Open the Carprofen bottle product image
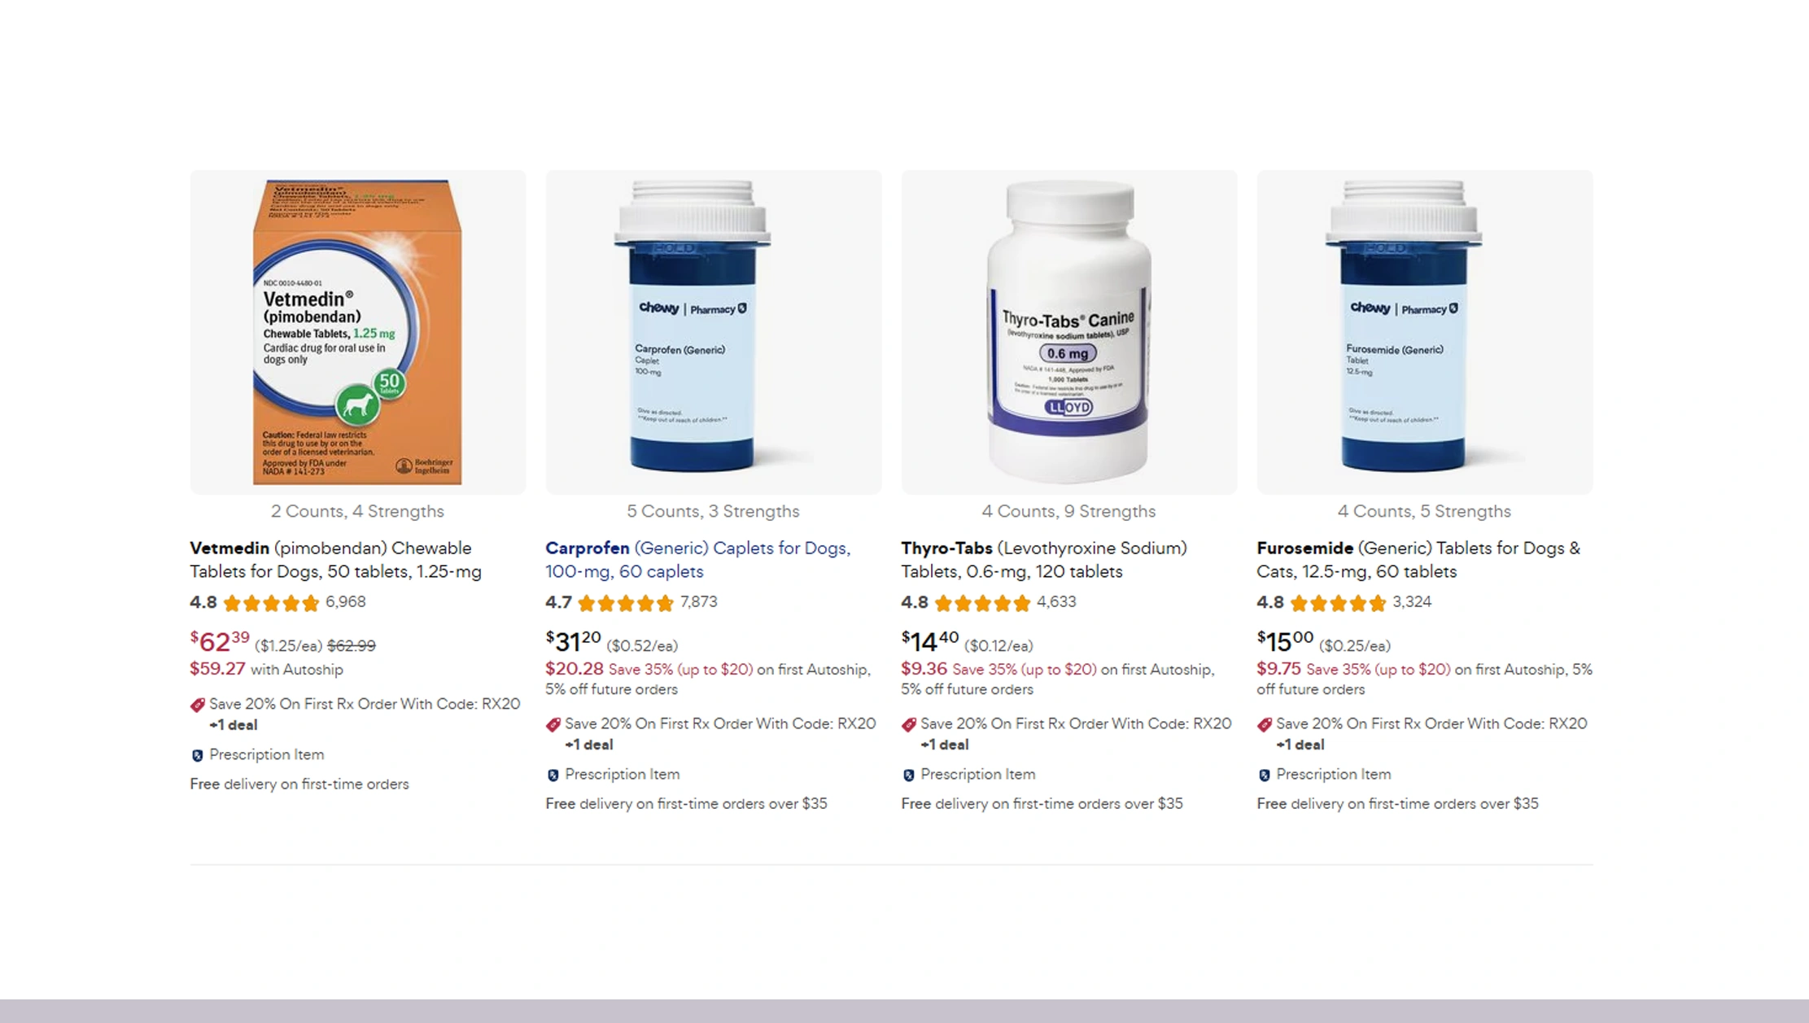Viewport: 1809px width, 1023px height. pos(714,332)
